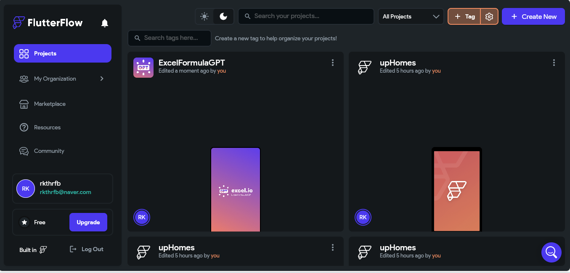Open Marketplace in the sidebar
Viewport: 570px width, 273px height.
[63, 104]
